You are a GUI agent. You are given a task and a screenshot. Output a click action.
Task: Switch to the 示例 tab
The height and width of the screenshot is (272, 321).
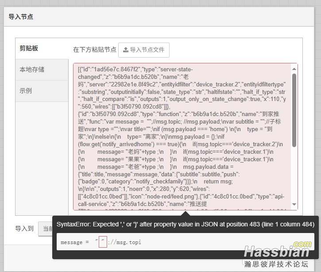[x=42, y=91]
